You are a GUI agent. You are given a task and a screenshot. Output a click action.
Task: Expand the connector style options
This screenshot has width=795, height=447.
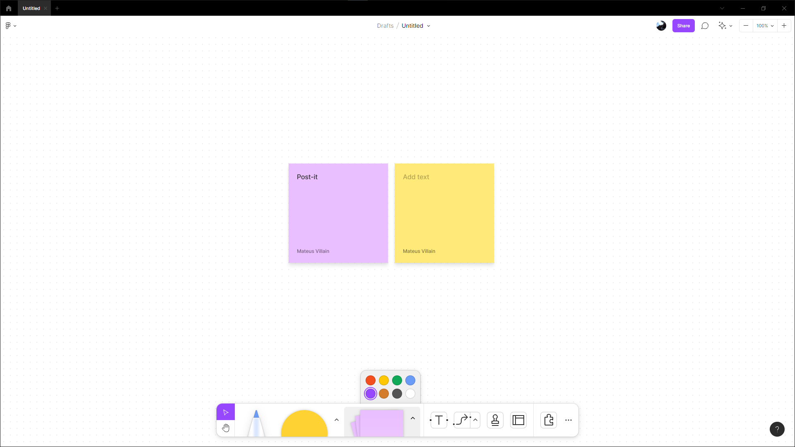475,420
